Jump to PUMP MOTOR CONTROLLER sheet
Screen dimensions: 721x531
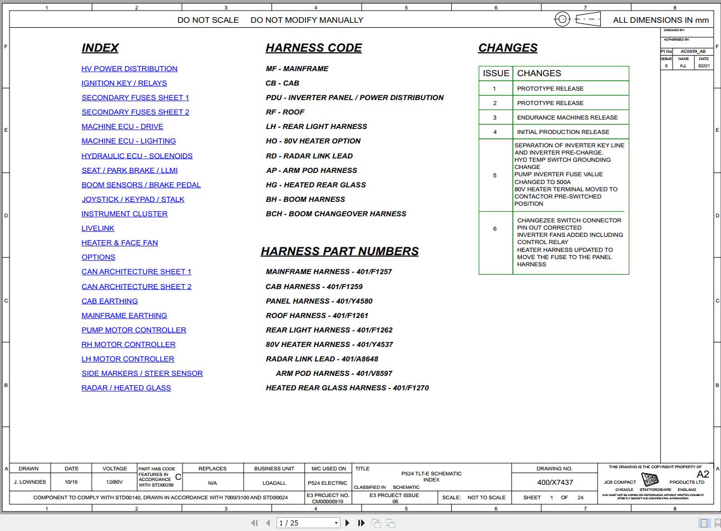tap(134, 330)
